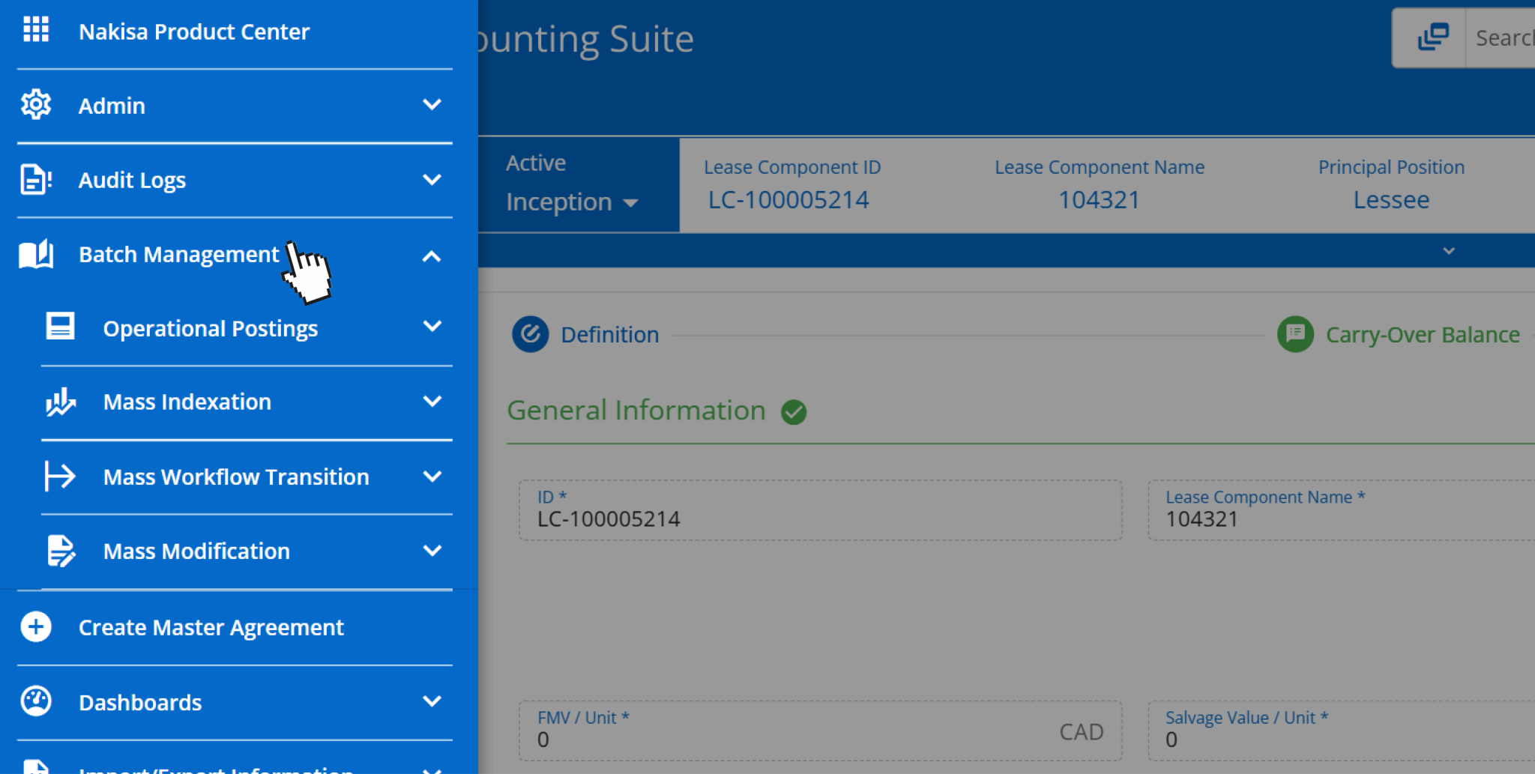Click the Dashboards gauge icon
1535x774 pixels.
35,701
